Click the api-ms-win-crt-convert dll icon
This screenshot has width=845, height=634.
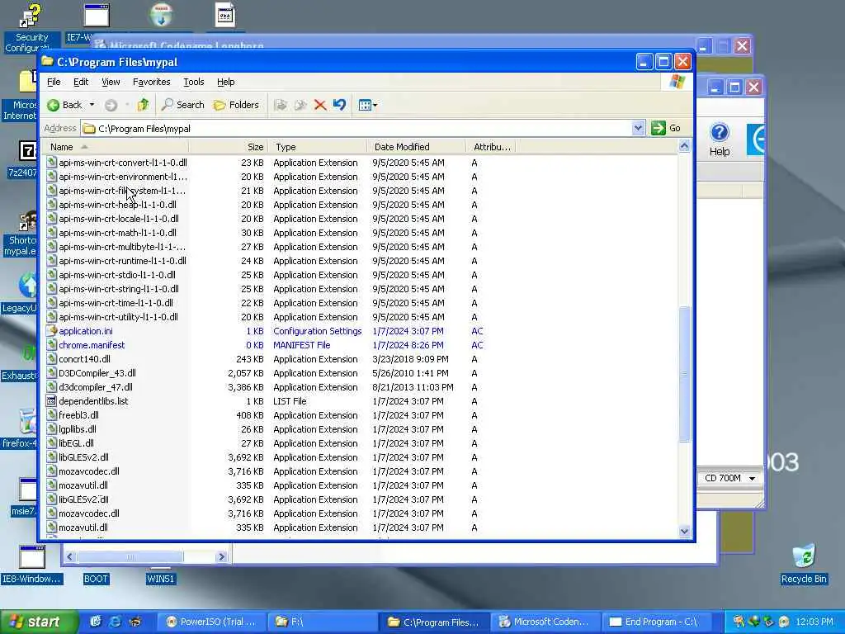pos(52,163)
